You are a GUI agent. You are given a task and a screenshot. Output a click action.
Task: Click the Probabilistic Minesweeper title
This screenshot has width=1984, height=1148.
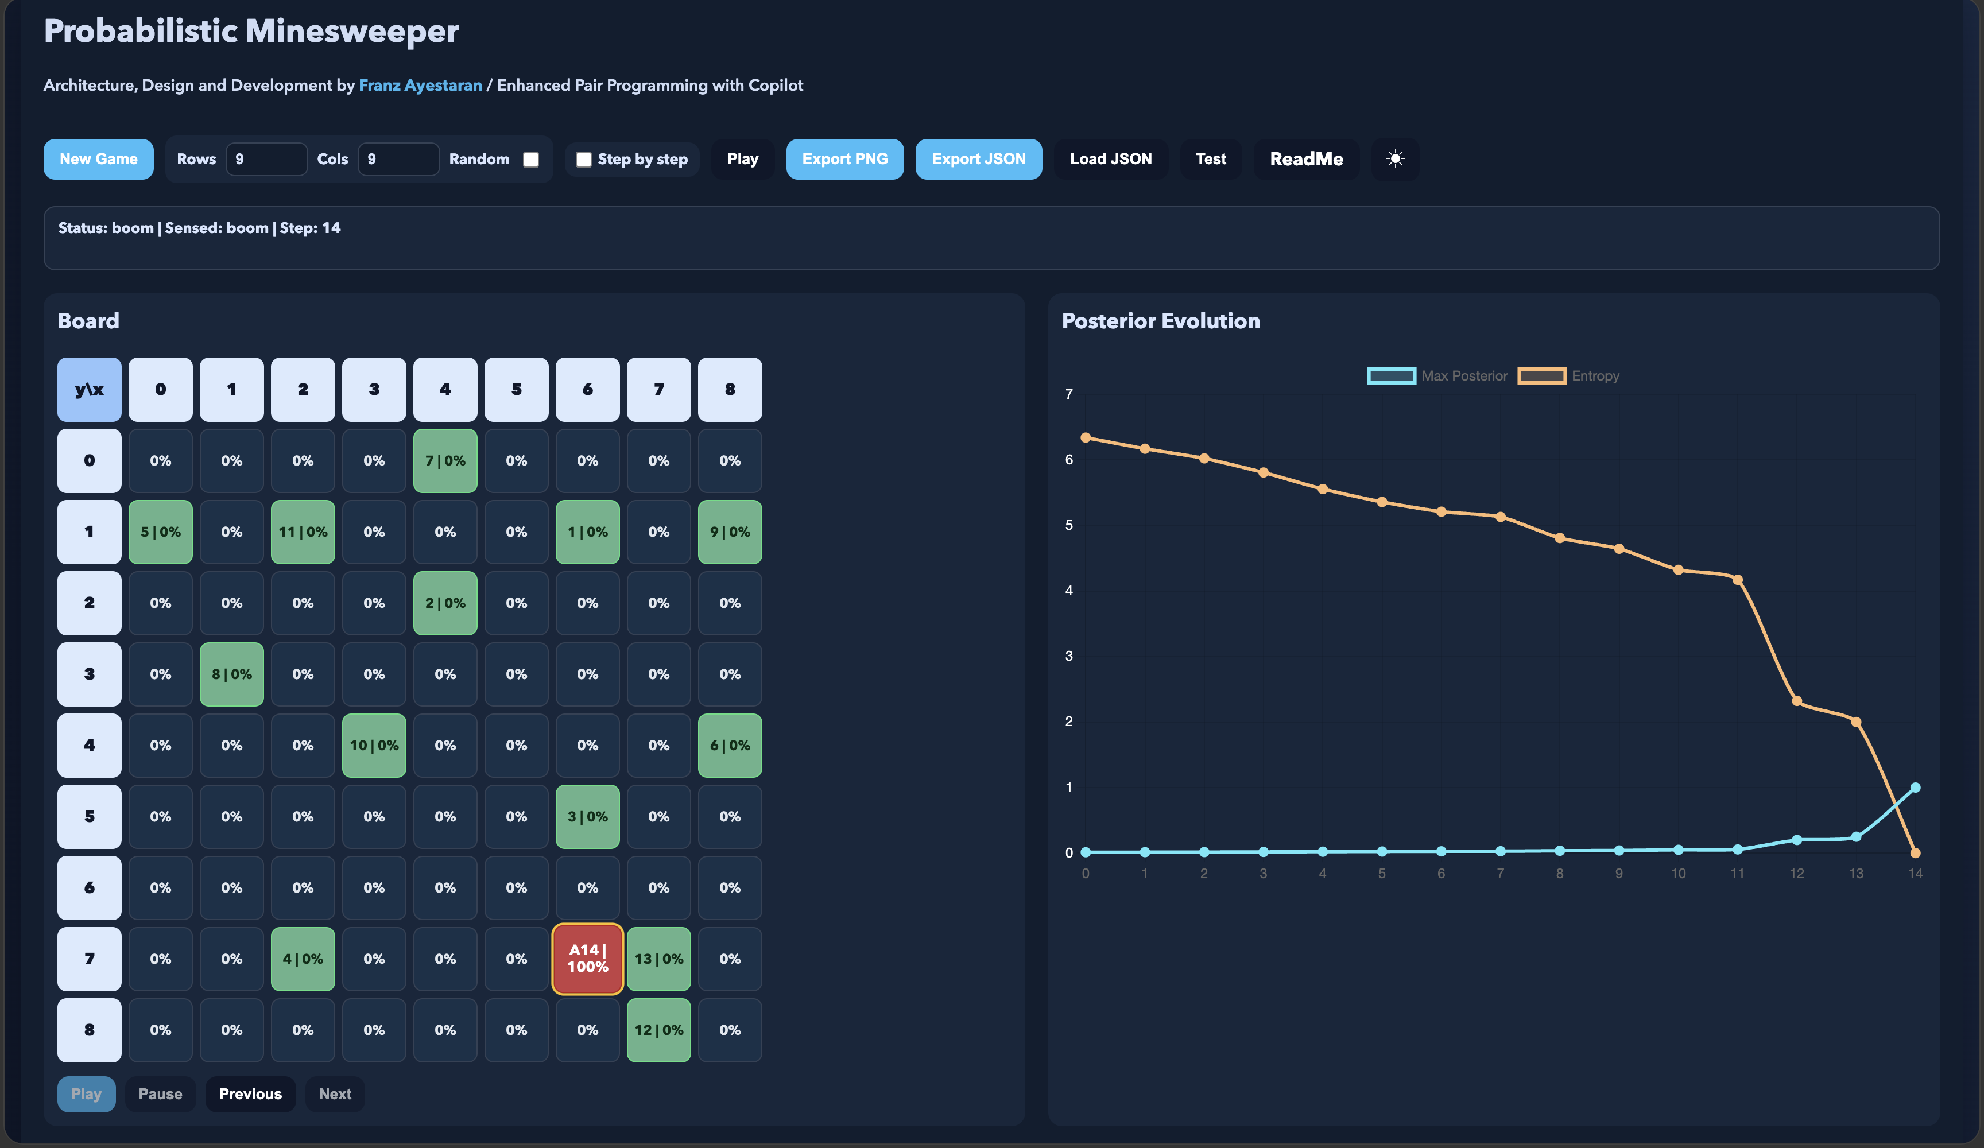(251, 30)
